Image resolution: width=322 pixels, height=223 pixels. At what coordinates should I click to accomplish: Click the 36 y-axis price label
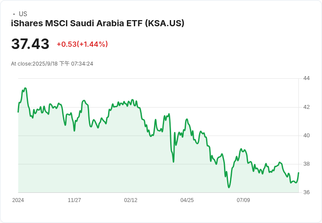pyautogui.click(x=306, y=192)
